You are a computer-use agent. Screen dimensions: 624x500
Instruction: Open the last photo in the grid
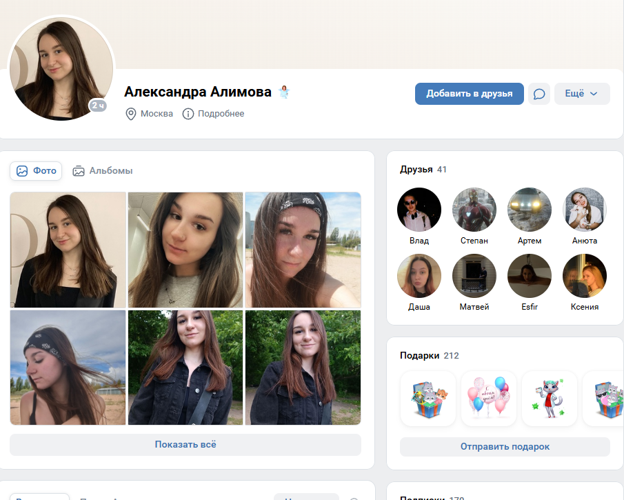coord(303,368)
